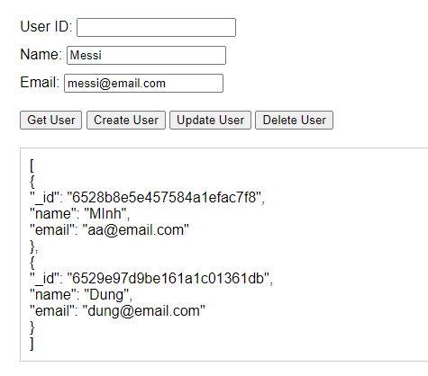This screenshot has height=376, width=428.
Task: Click the closing brace with comma after first user
Action: tap(33, 246)
